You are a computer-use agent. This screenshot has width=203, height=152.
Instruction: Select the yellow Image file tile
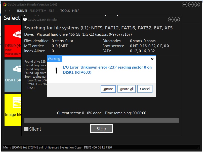13,110
